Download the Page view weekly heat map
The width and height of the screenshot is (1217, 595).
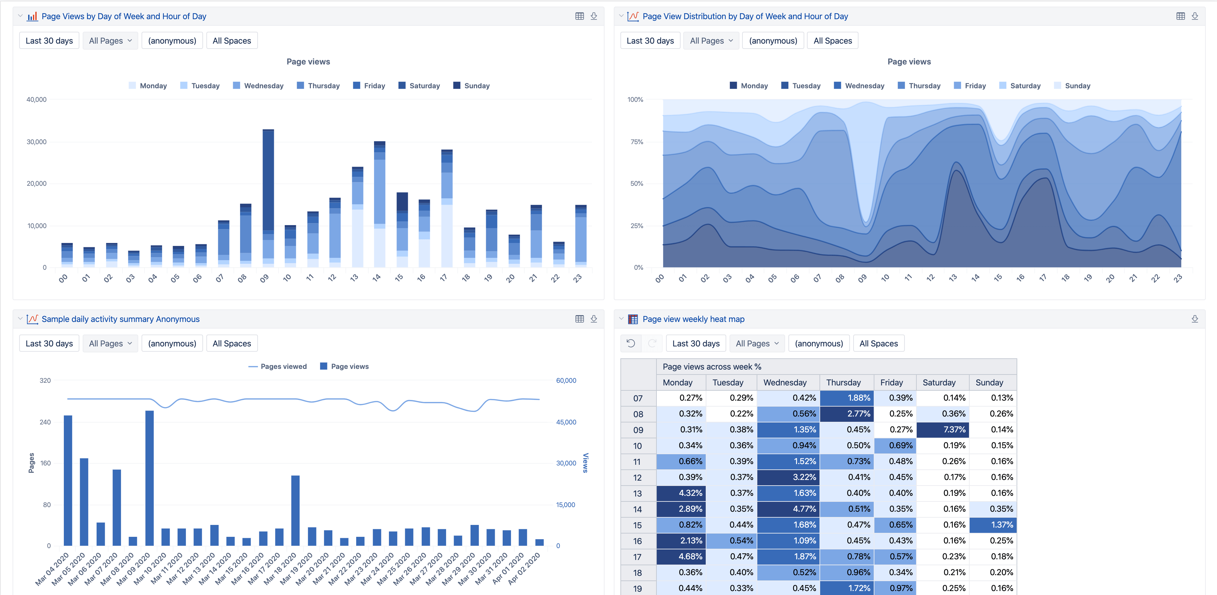tap(1195, 319)
